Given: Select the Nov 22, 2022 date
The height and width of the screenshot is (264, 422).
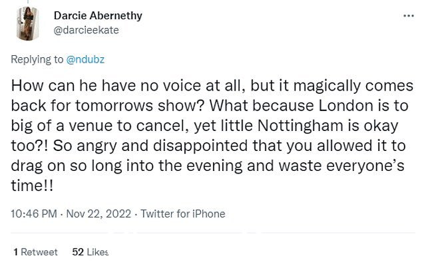Looking at the screenshot, I should tap(99, 213).
